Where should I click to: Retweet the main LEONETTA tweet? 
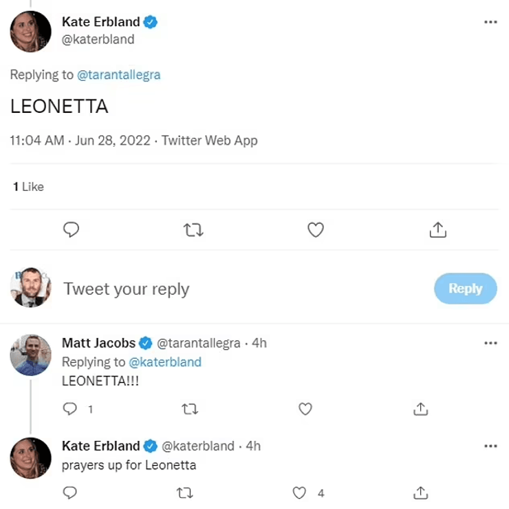194,230
